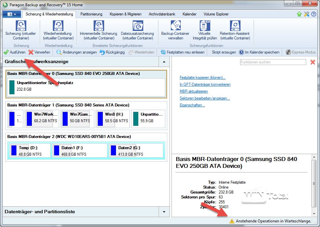The height and width of the screenshot is (227, 320).
Task: Maximize the Paragon Backup window
Action: click(x=298, y=4)
